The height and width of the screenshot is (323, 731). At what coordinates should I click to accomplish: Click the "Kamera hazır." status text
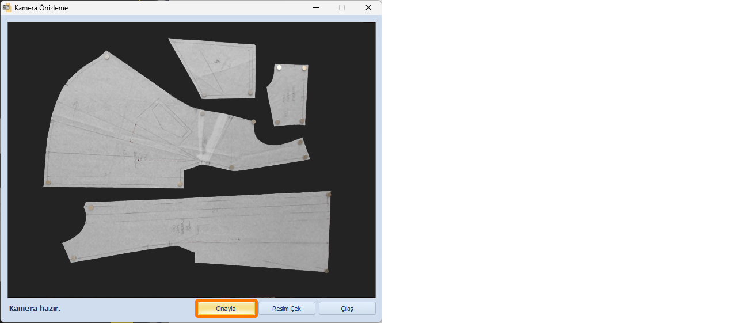35,309
